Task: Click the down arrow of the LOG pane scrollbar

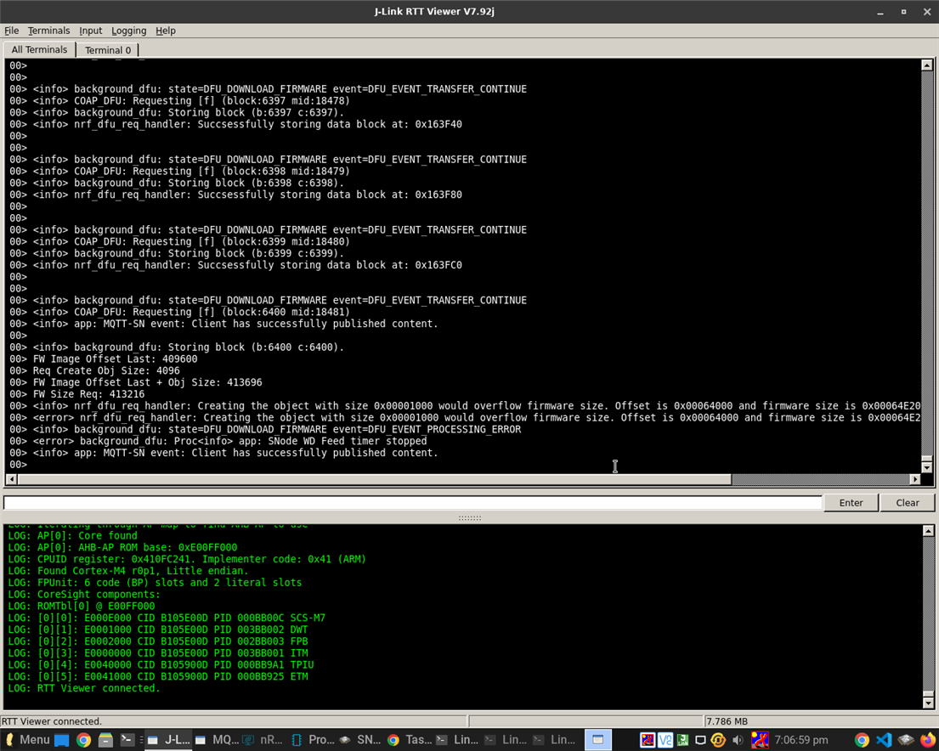Action: click(928, 703)
